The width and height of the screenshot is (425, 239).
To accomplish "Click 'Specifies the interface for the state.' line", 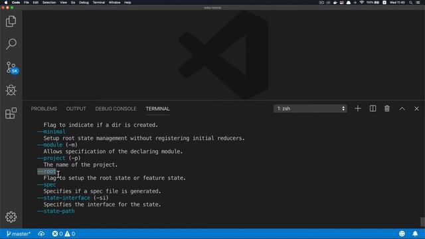I will (102, 204).
